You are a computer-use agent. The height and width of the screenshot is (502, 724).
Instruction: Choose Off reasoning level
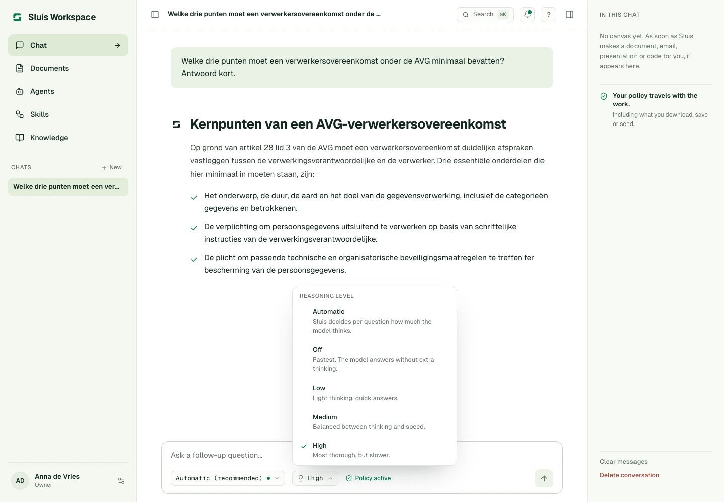coord(375,359)
